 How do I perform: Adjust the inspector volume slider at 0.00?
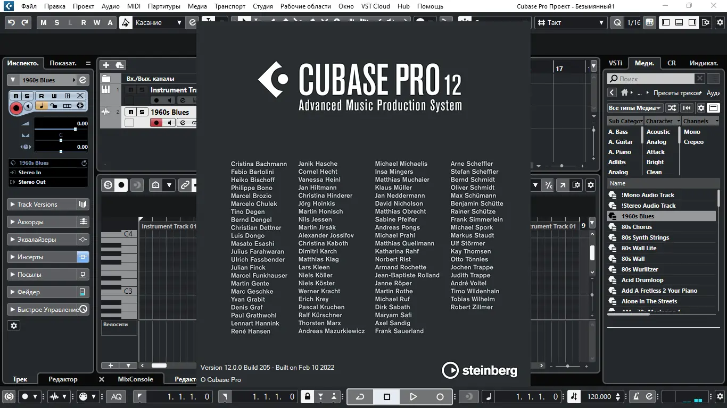(61, 129)
